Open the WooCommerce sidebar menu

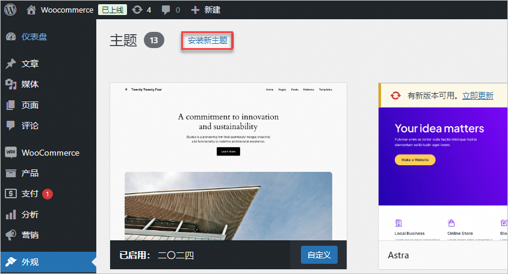click(50, 153)
